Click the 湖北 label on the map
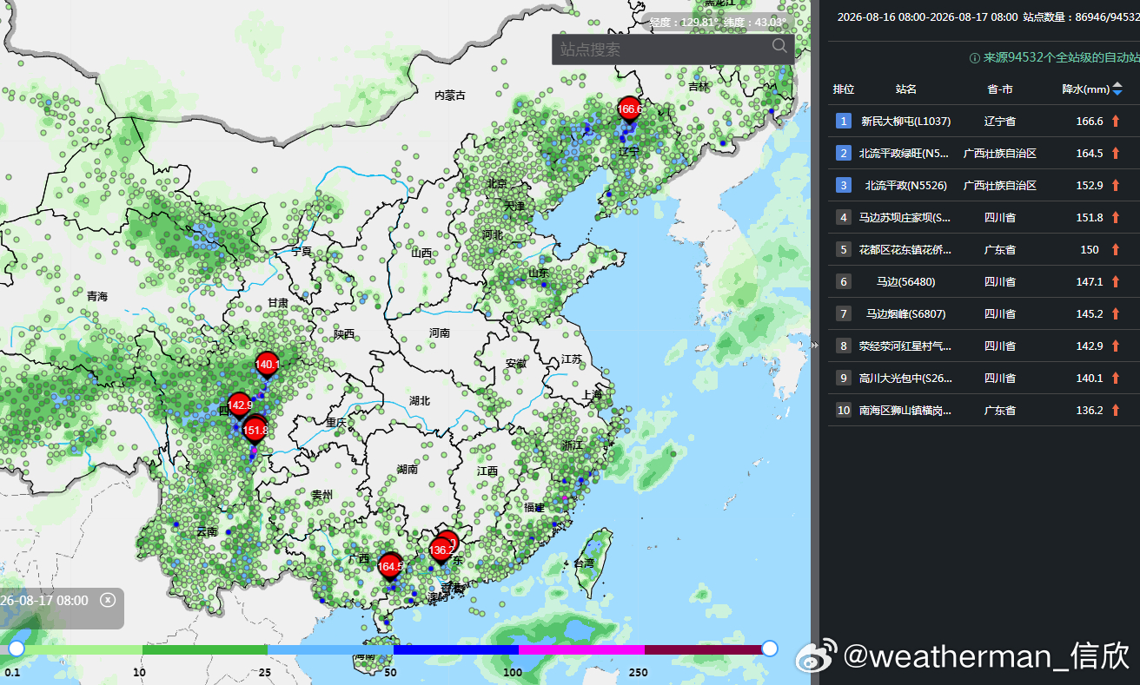This screenshot has height=685, width=1140. click(420, 401)
